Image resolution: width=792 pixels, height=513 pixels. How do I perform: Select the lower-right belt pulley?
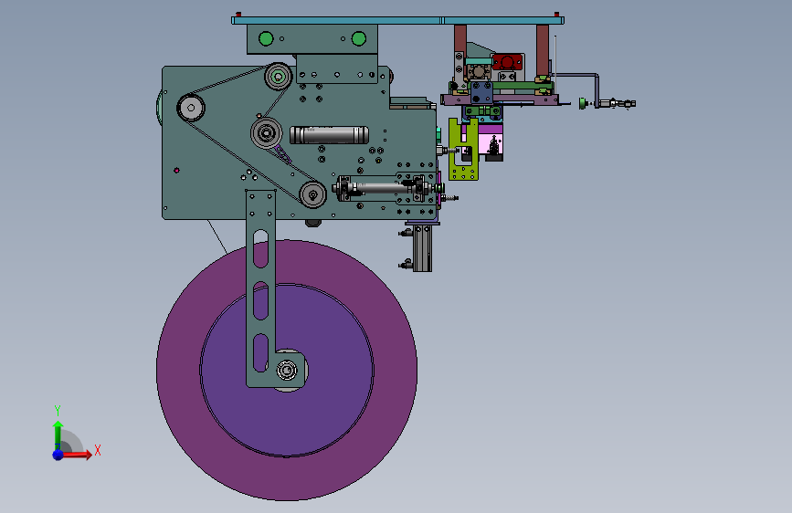coord(312,194)
